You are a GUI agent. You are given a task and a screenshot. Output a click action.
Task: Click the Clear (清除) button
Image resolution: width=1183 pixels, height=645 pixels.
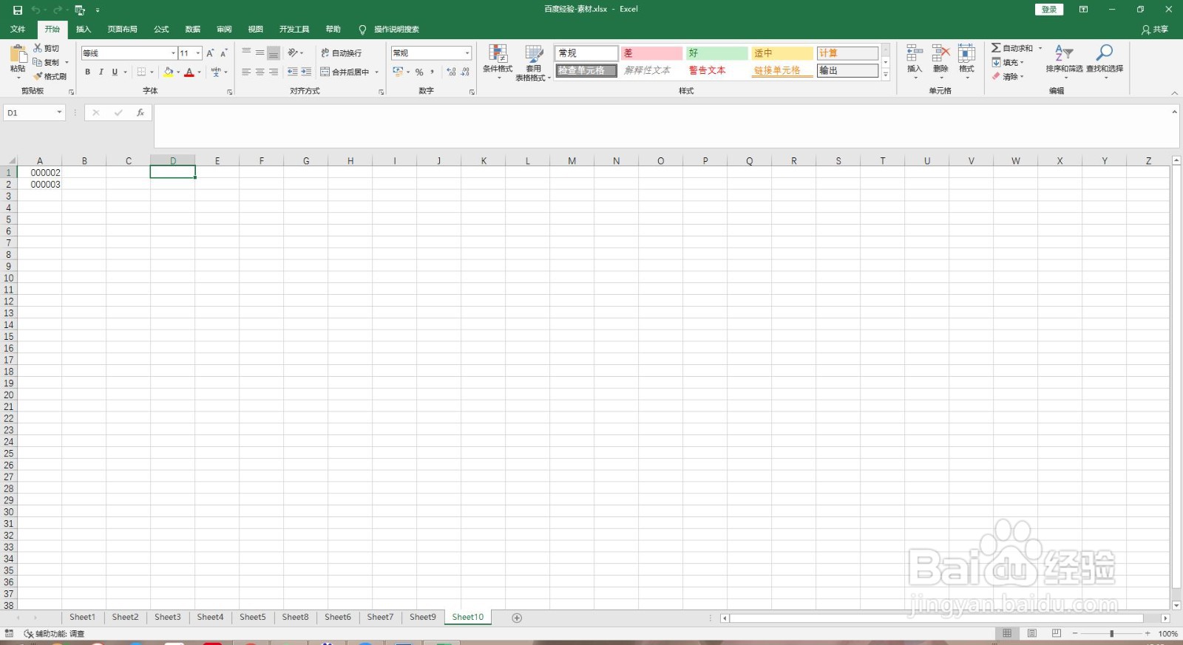1008,77
